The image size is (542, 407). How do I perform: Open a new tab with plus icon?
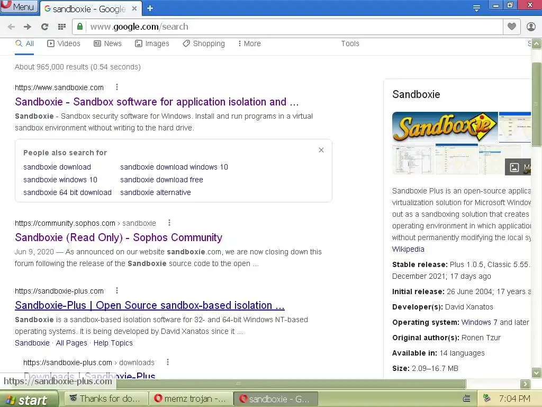click(150, 8)
